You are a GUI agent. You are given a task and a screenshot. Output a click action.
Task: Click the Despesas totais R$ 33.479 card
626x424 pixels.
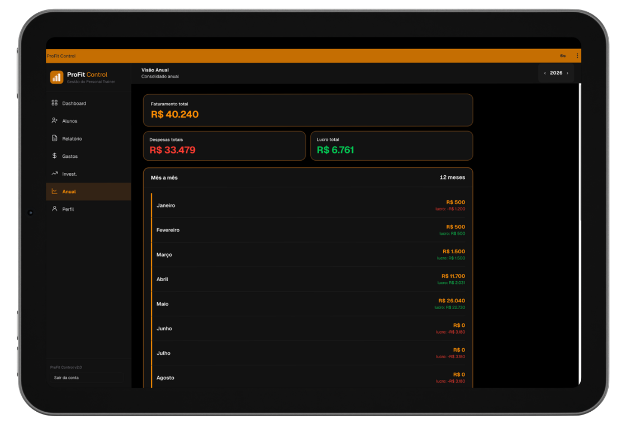pos(224,146)
